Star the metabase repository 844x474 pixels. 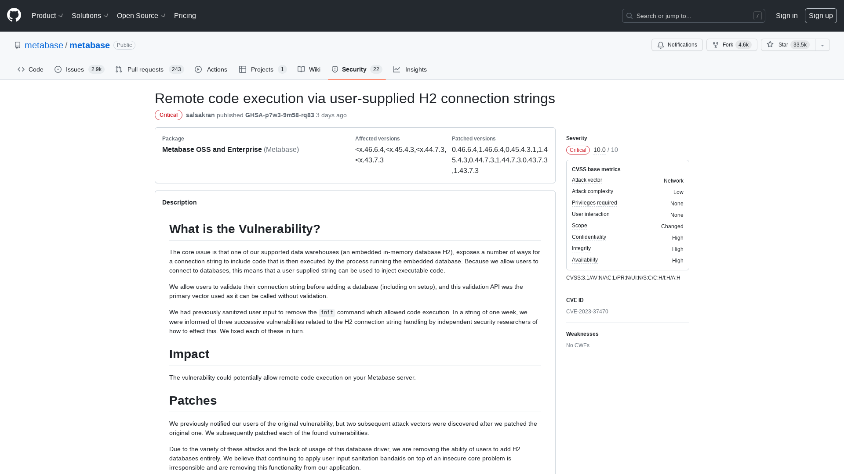(x=788, y=45)
